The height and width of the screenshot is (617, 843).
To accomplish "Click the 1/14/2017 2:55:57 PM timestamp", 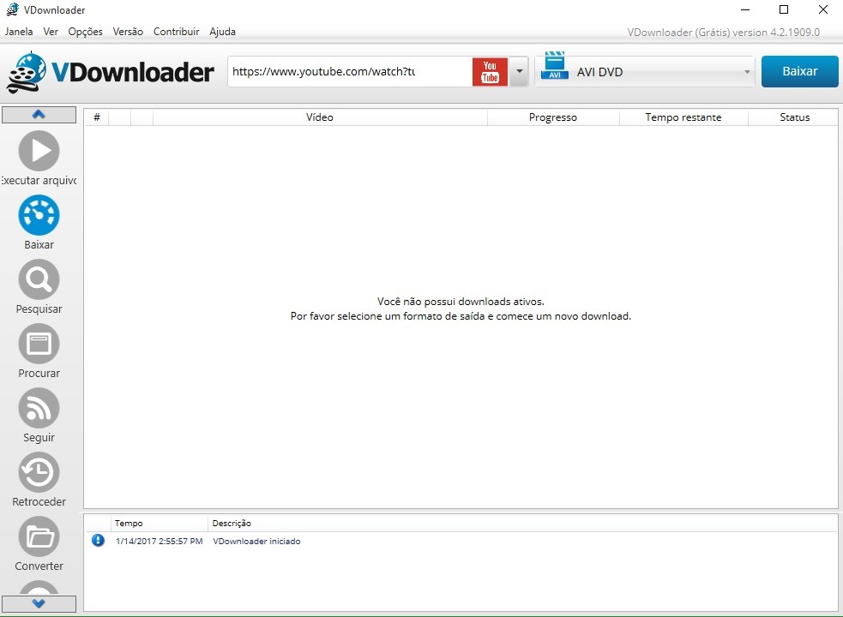I will pyautogui.click(x=160, y=542).
